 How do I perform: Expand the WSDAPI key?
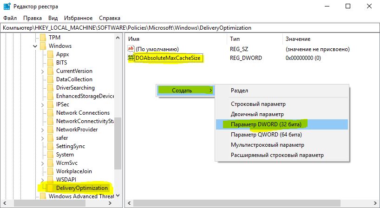(x=43, y=180)
